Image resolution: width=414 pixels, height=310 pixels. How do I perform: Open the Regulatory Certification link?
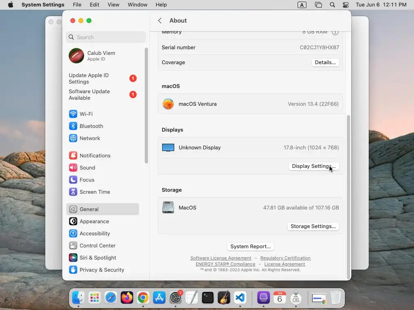(x=285, y=258)
